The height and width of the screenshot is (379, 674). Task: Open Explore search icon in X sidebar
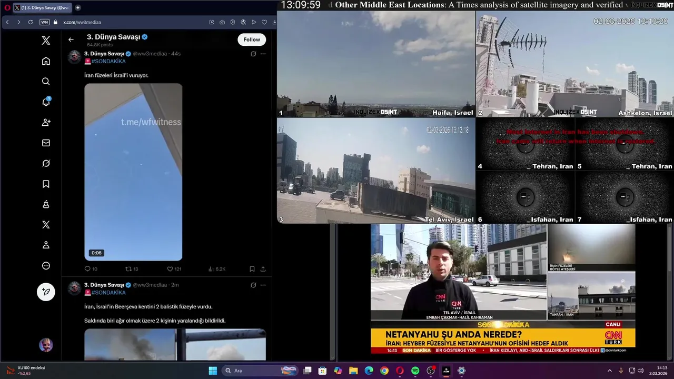pos(46,82)
